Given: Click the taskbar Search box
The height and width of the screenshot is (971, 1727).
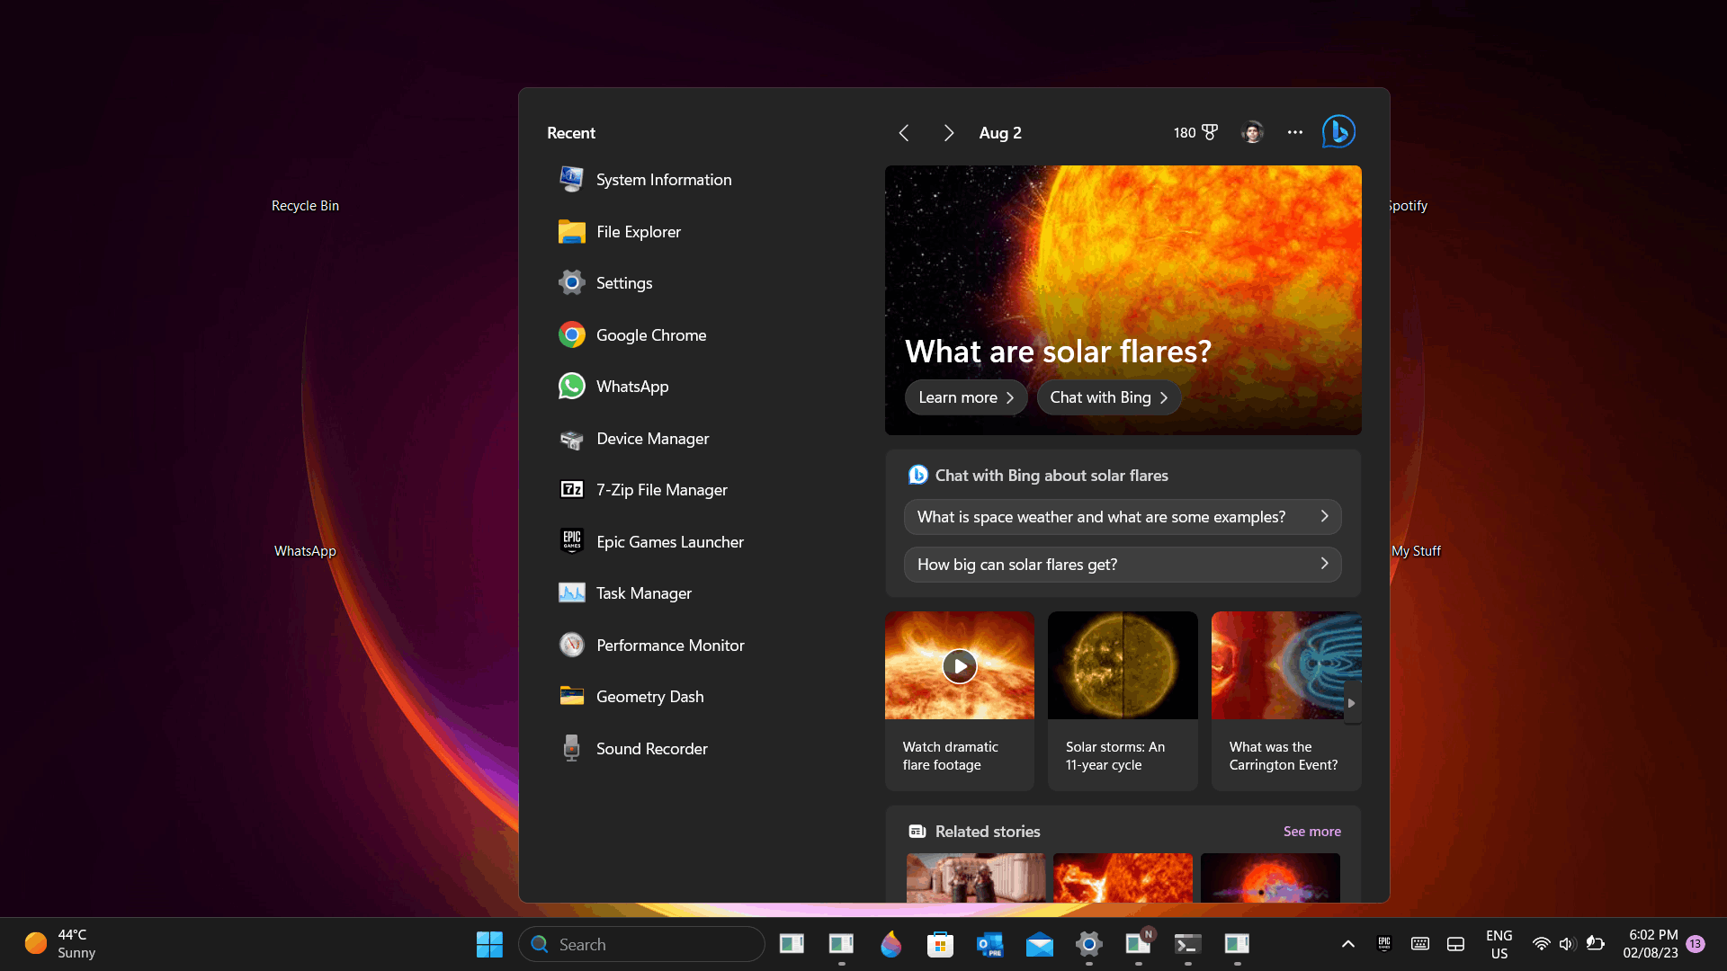Looking at the screenshot, I should 642,944.
